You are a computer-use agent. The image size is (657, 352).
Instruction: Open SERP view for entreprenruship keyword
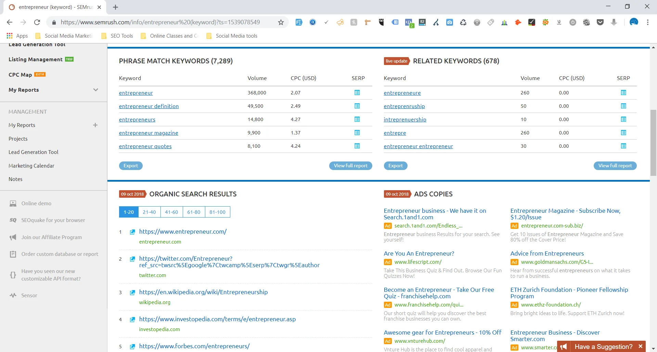[x=623, y=106]
